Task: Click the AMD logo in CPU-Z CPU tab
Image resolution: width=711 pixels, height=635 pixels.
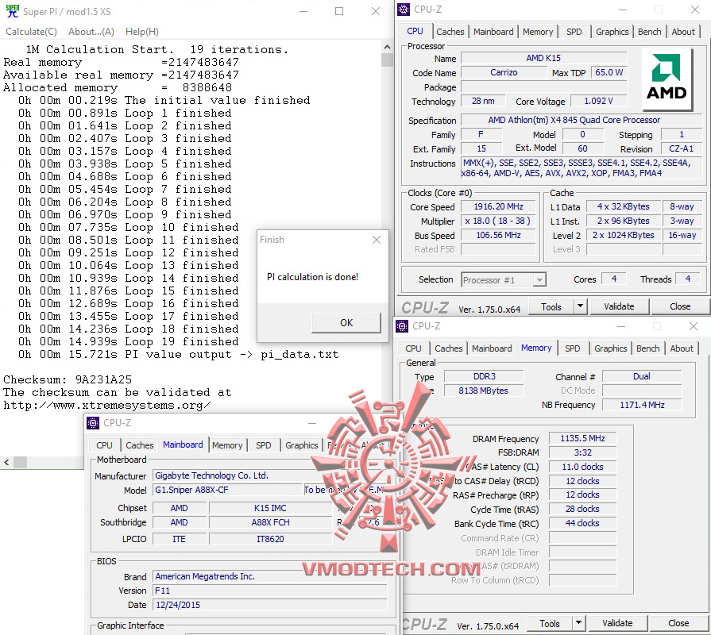Action: click(x=667, y=79)
